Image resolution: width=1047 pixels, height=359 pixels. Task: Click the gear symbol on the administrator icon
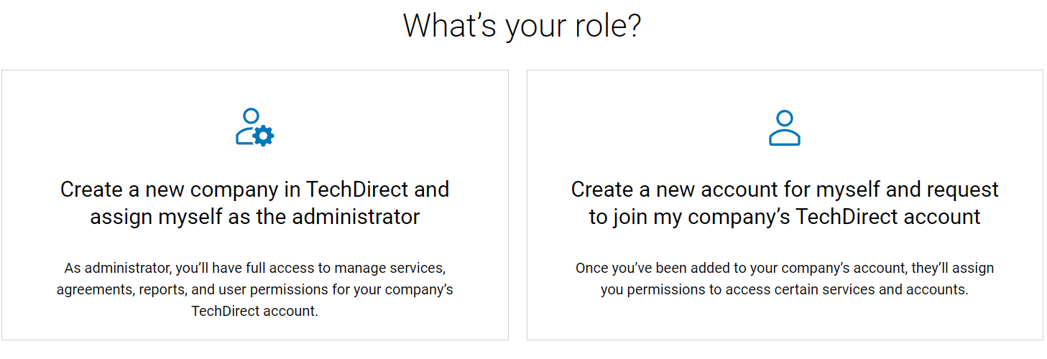pos(264,136)
